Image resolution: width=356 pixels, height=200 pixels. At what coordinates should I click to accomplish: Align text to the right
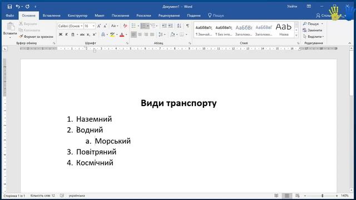(x=146, y=34)
